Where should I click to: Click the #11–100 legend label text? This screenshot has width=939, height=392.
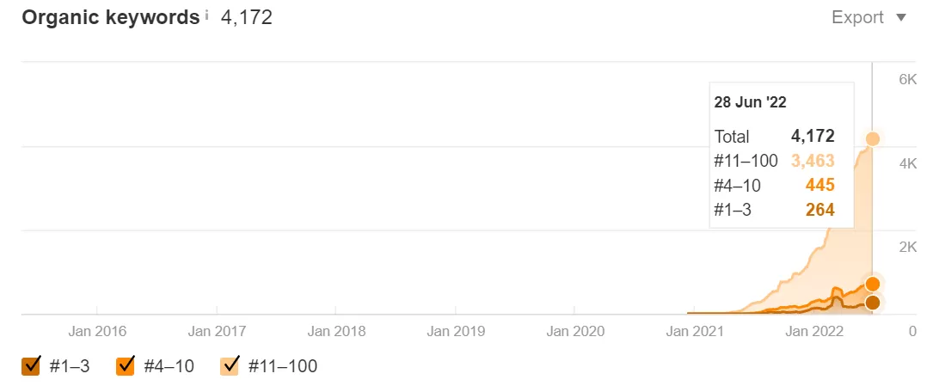pyautogui.click(x=283, y=365)
